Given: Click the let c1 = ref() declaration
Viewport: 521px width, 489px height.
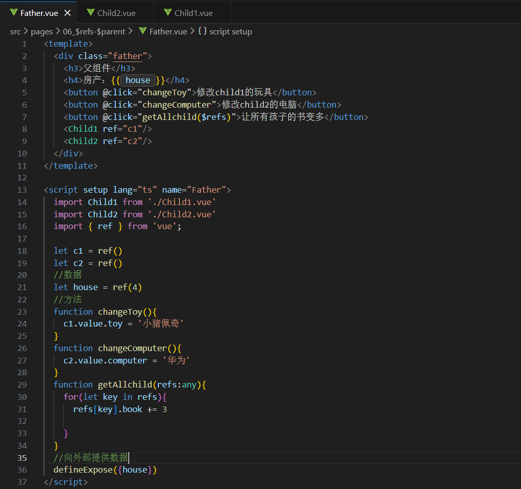Looking at the screenshot, I should click(x=88, y=251).
